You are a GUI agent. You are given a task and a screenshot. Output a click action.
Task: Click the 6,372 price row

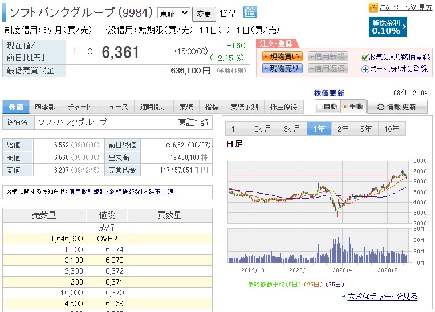click(x=107, y=271)
